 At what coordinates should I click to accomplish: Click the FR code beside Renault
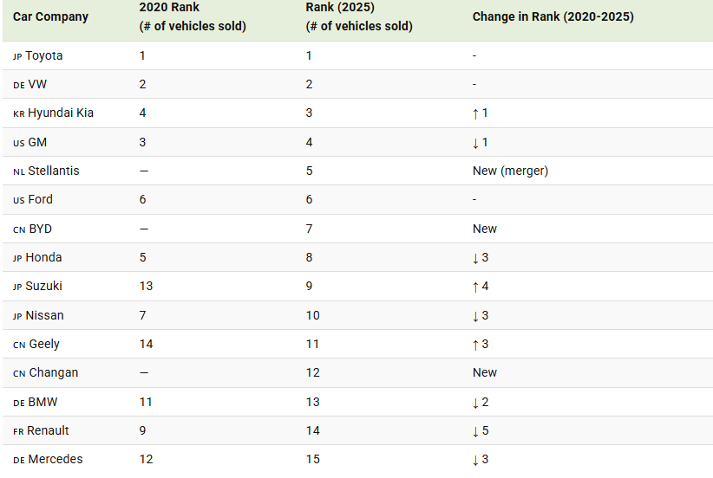(18, 432)
